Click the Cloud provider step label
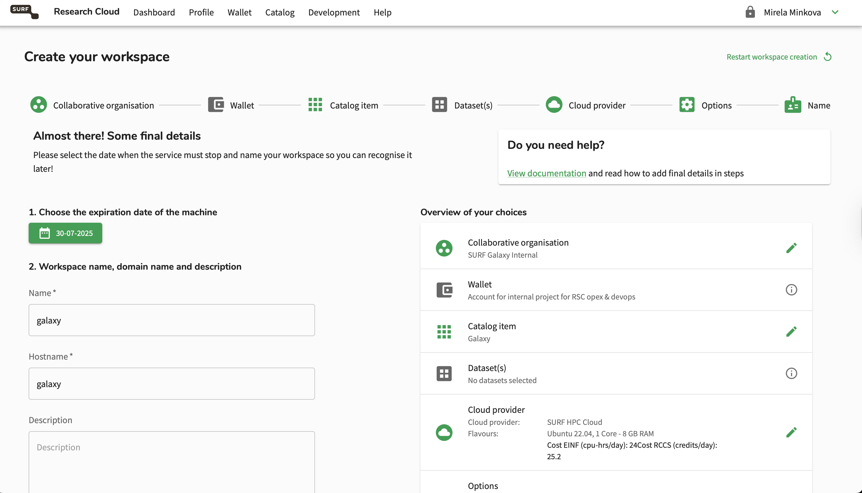This screenshot has height=493, width=862. coord(597,105)
